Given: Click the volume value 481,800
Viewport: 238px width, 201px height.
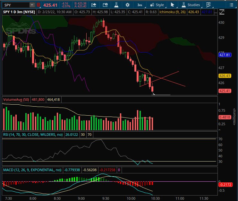Looking at the screenshot, I should [38, 100].
